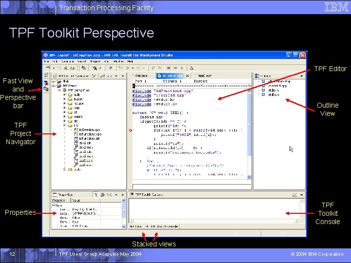Click the Value column header in Properties
The height and width of the screenshot is (263, 351).
[85, 200]
